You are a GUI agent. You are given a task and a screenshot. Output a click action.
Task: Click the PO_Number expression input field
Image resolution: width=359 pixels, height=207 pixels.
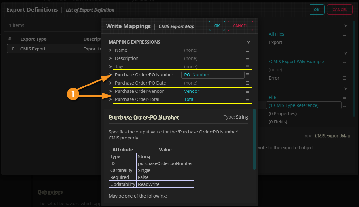click(213, 75)
